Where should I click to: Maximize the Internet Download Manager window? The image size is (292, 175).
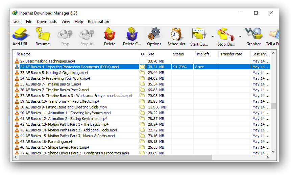[256, 13]
